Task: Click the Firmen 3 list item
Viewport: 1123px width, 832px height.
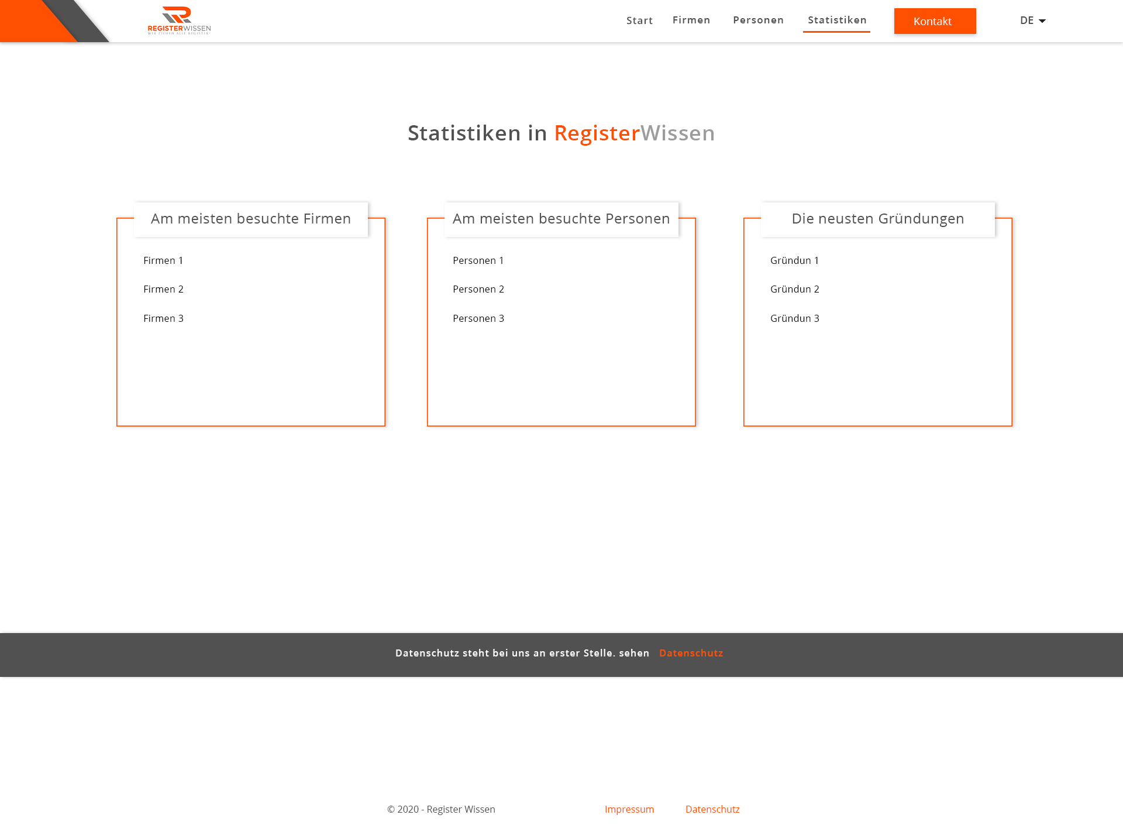Action: tap(163, 318)
